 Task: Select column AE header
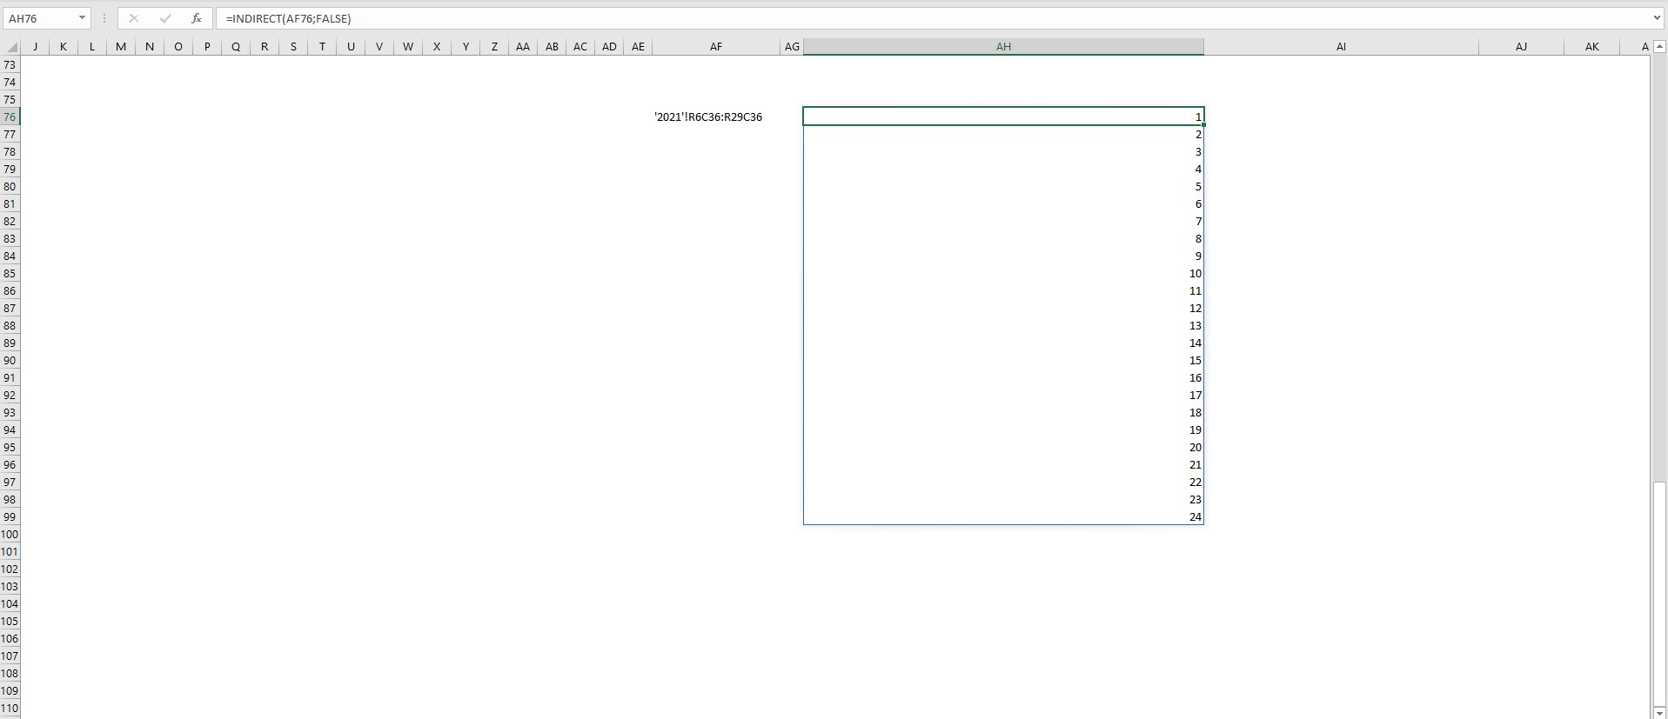pos(638,47)
